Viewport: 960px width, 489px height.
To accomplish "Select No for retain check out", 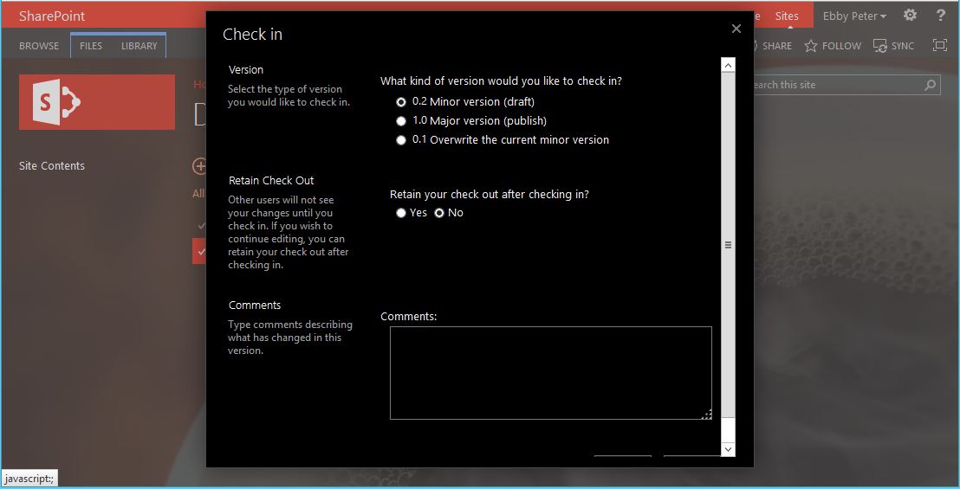I will pyautogui.click(x=439, y=213).
